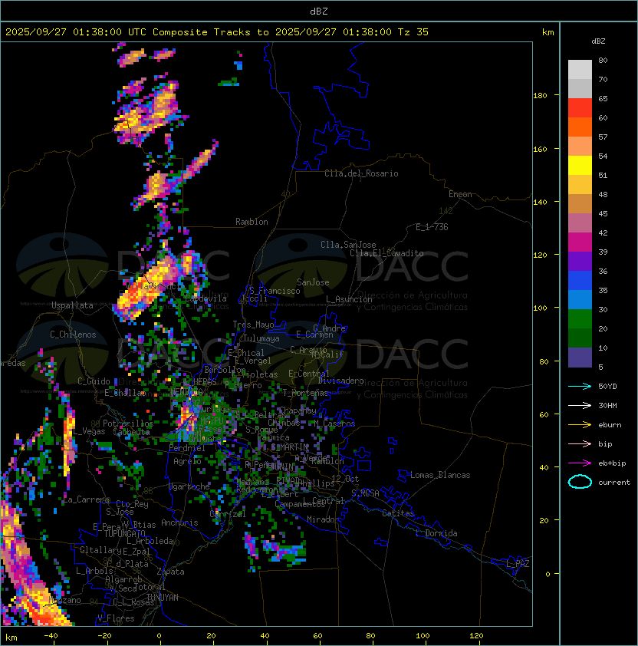Image resolution: width=638 pixels, height=646 pixels.
Task: Select the 80 dBZ light gray swatch
Action: (580, 70)
